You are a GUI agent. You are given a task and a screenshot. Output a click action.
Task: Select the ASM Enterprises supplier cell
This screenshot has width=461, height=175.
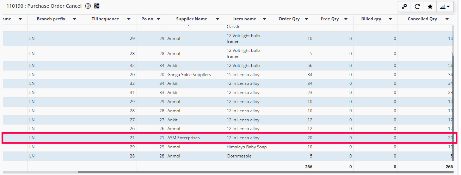pos(184,138)
